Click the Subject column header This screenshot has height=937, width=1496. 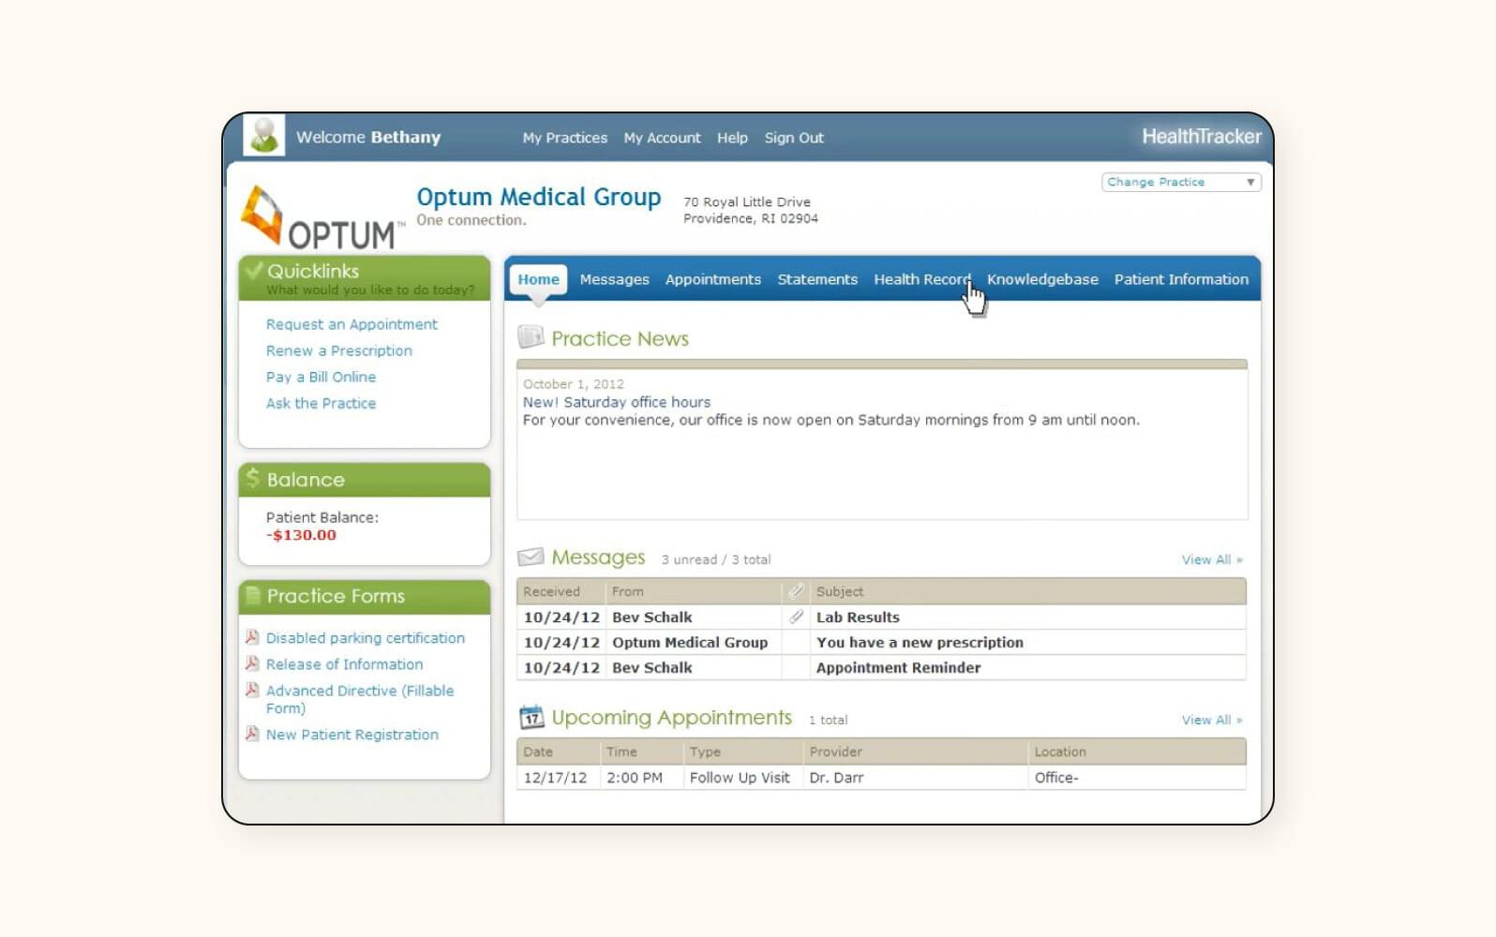[x=840, y=591]
